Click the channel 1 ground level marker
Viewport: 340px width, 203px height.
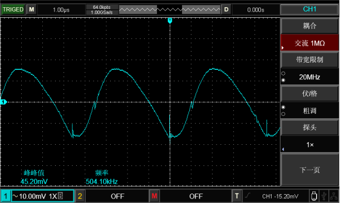(x=3, y=102)
